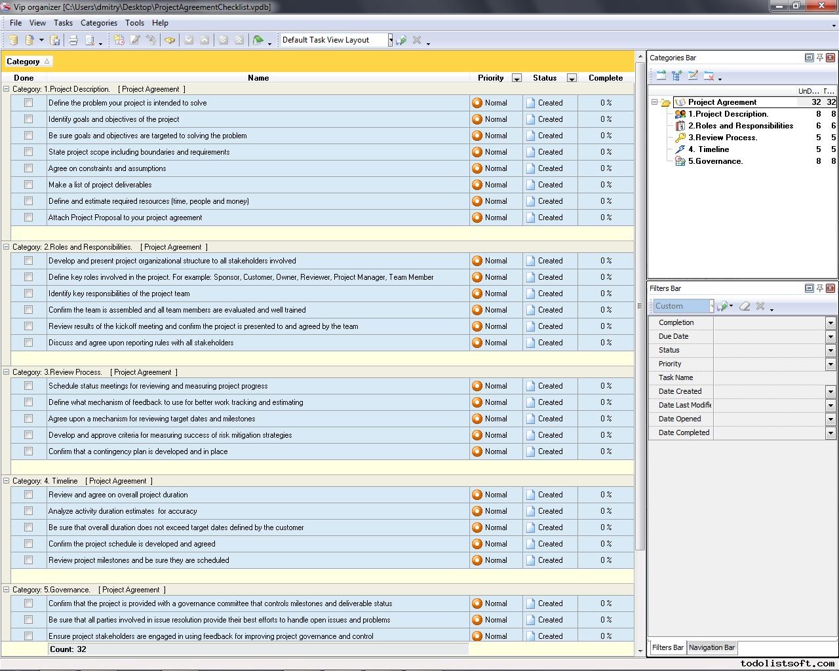Click the add category icon in Categories Bar
This screenshot has height=671, width=839.
tap(661, 76)
